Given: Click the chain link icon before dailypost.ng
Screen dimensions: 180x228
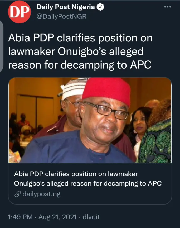Looking at the screenshot, I should (17, 194).
